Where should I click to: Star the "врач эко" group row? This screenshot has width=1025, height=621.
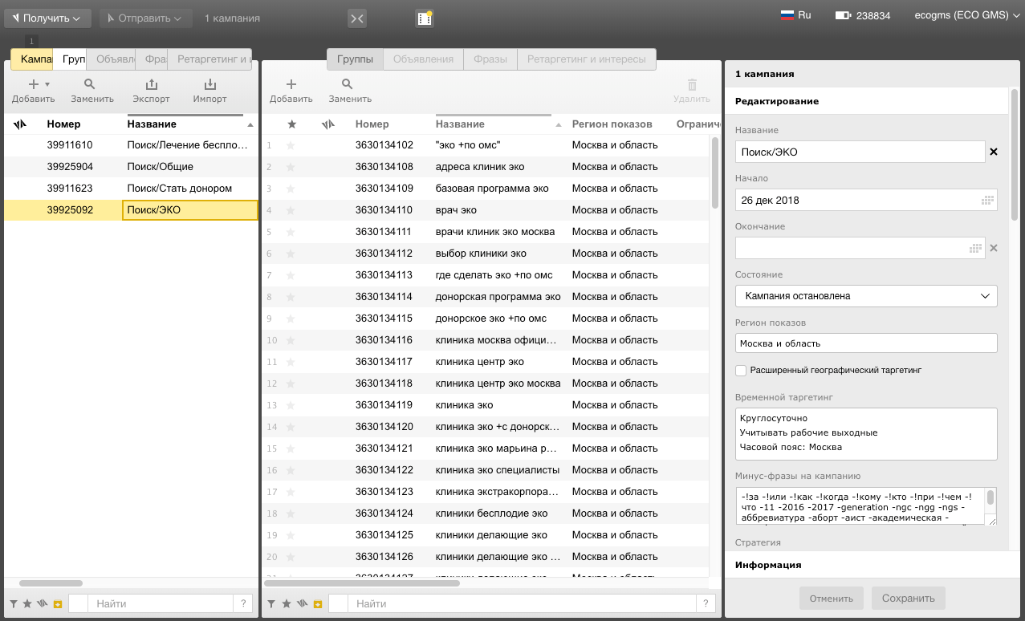[291, 210]
